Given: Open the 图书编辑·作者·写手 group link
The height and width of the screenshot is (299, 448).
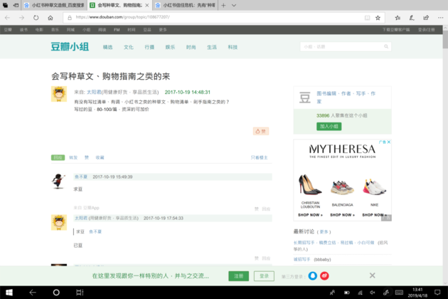Looking at the screenshot, I should [x=346, y=98].
